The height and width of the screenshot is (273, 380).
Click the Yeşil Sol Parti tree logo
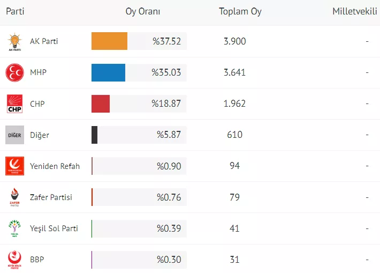pyautogui.click(x=14, y=228)
